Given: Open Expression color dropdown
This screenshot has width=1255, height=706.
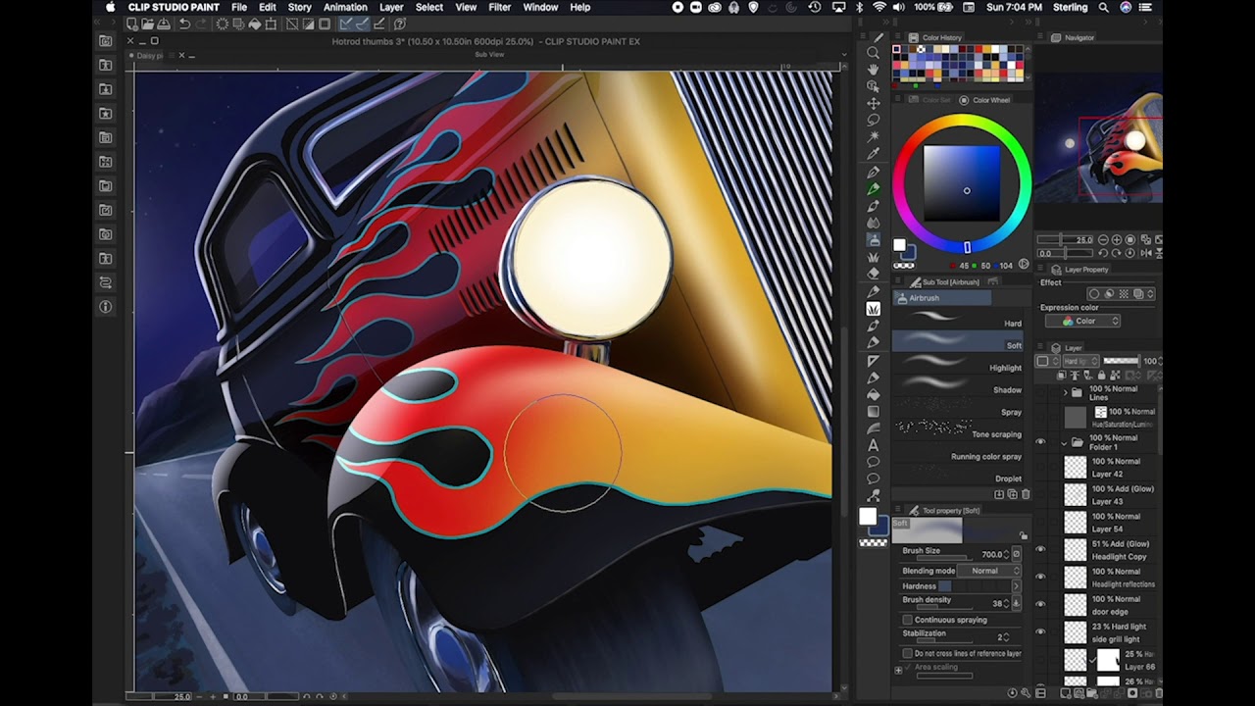Looking at the screenshot, I should pyautogui.click(x=1082, y=321).
